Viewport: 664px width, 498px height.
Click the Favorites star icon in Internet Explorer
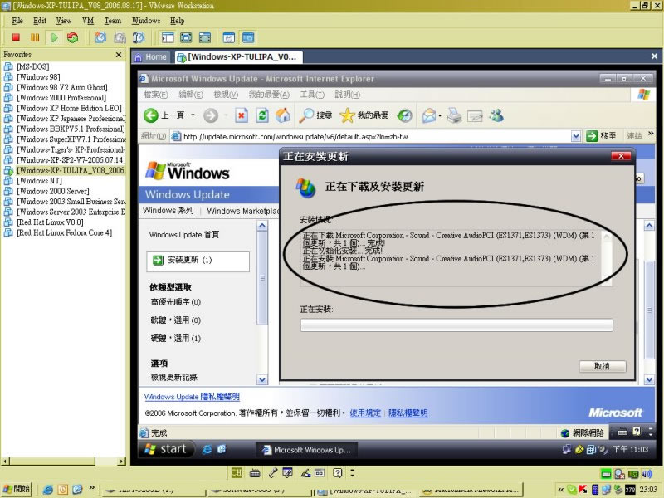tap(347, 115)
